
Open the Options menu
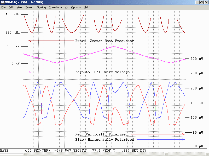[x=76, y=7]
